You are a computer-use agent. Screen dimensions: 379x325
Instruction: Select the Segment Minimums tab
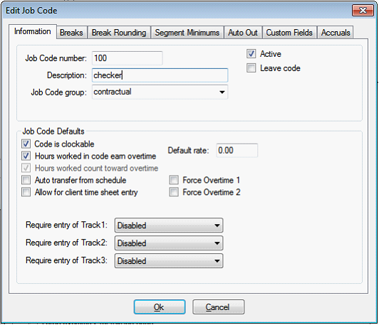187,33
